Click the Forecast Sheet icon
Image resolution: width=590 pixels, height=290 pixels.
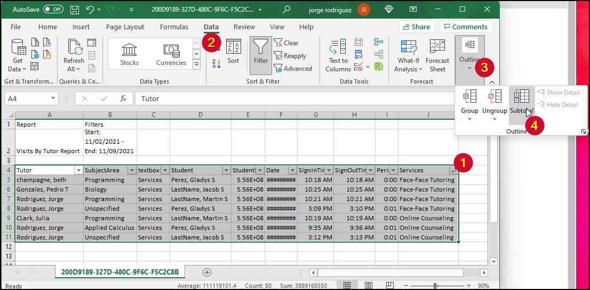tap(437, 47)
